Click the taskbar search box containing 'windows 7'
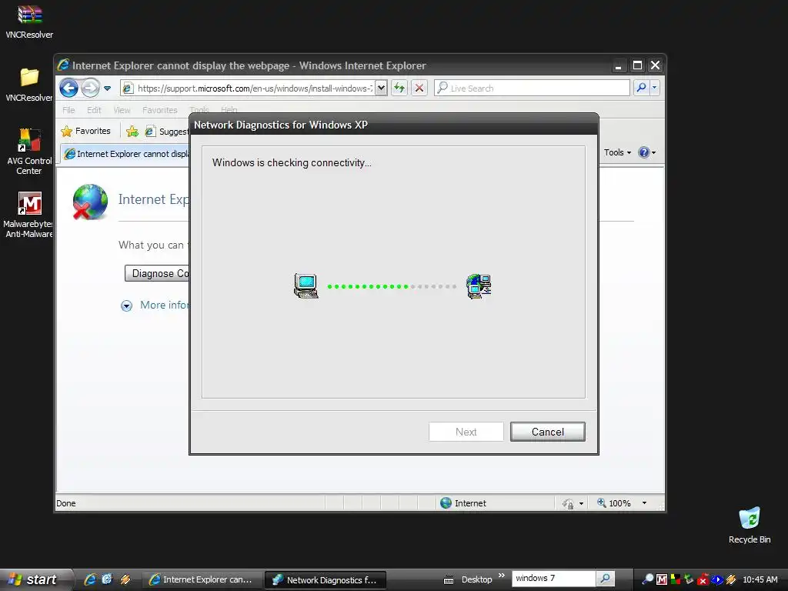The width and height of the screenshot is (788, 591). 553,579
